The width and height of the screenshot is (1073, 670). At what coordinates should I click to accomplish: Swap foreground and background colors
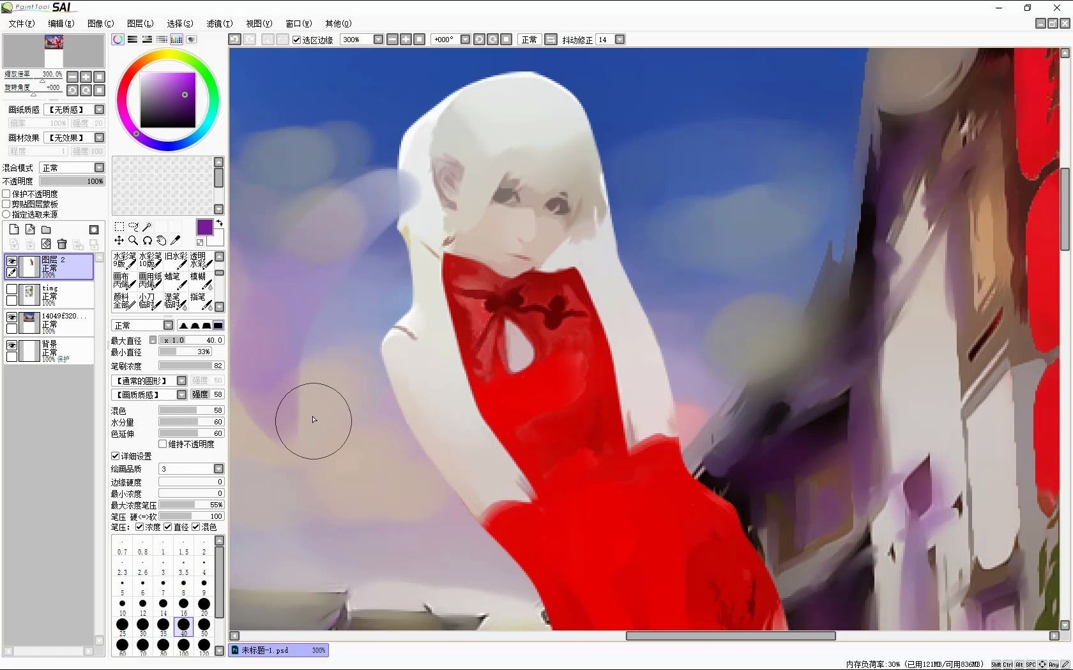pos(220,223)
